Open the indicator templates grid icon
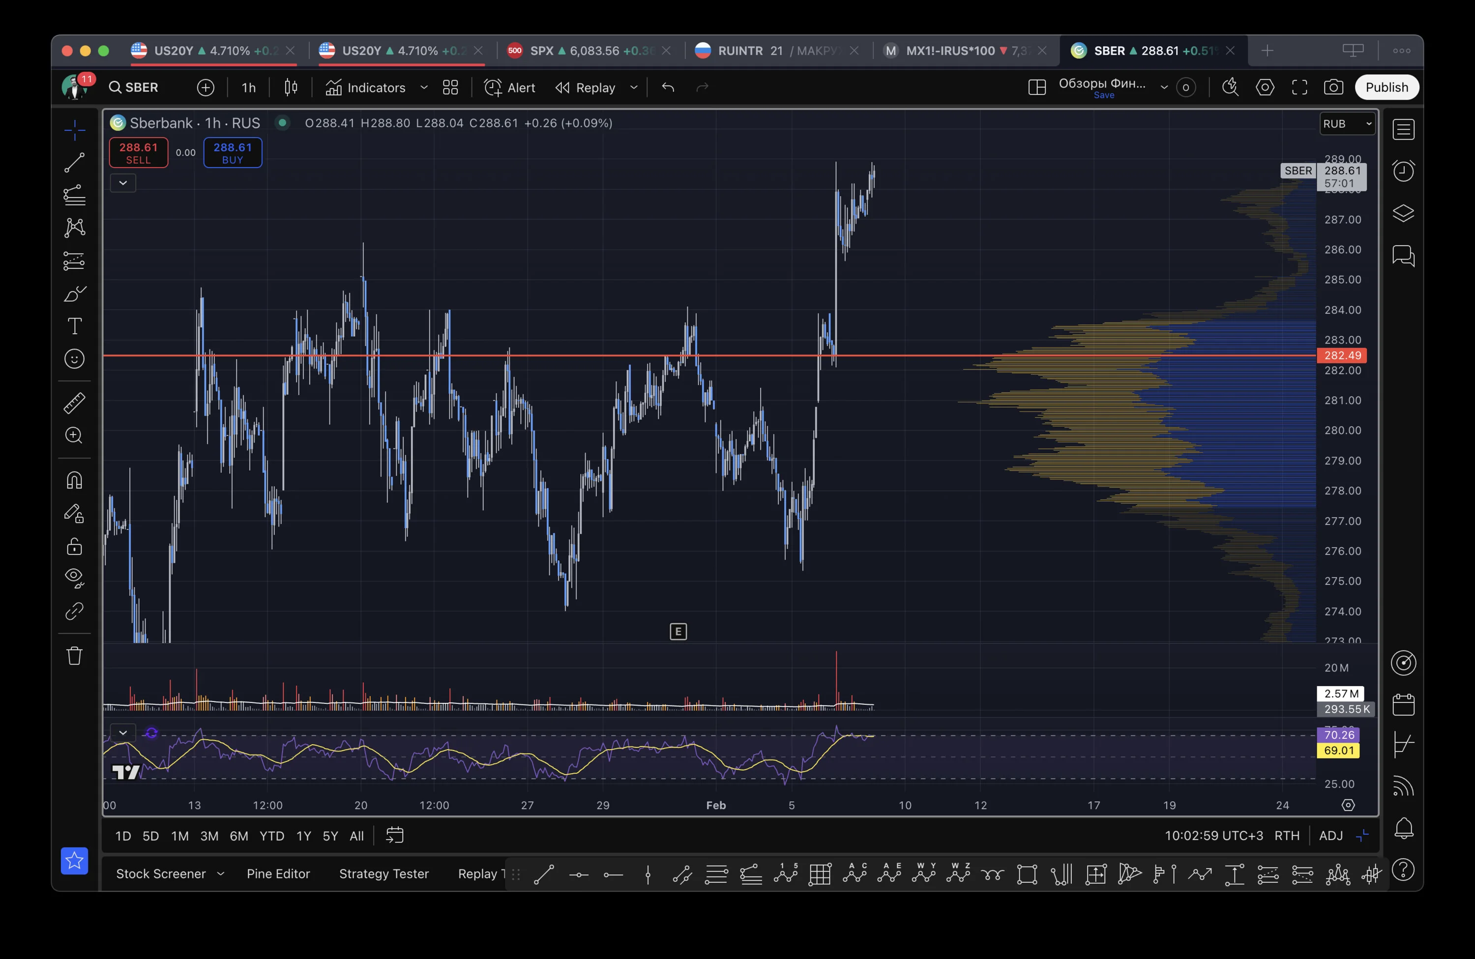Image resolution: width=1475 pixels, height=959 pixels. coord(450,87)
